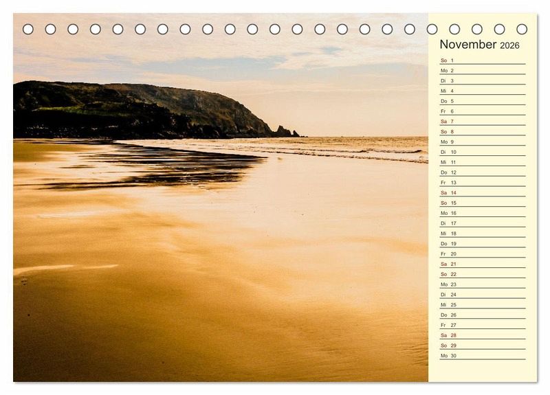
Task: Choose Wednesday 11 in the calendar
Action: (482, 162)
